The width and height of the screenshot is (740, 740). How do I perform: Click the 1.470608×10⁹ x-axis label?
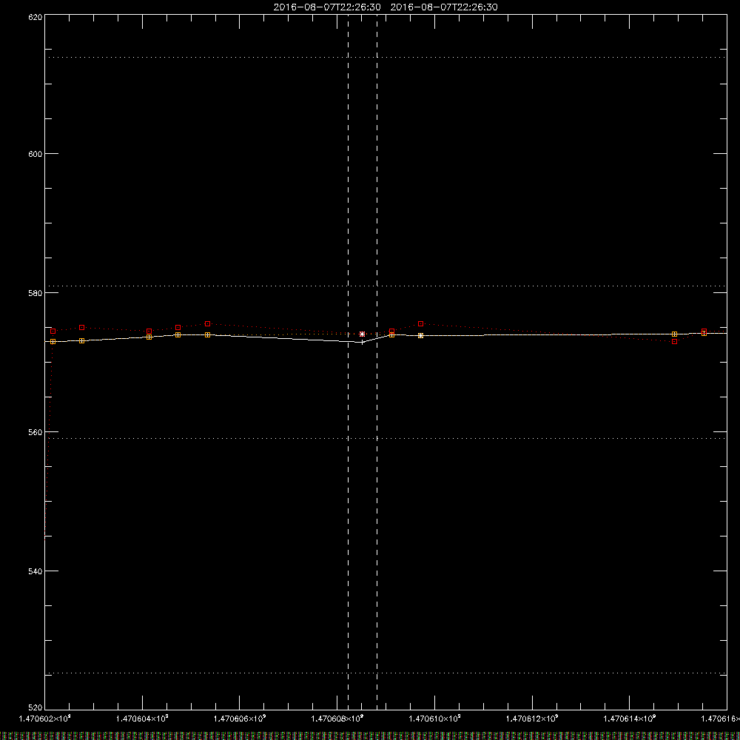337,719
